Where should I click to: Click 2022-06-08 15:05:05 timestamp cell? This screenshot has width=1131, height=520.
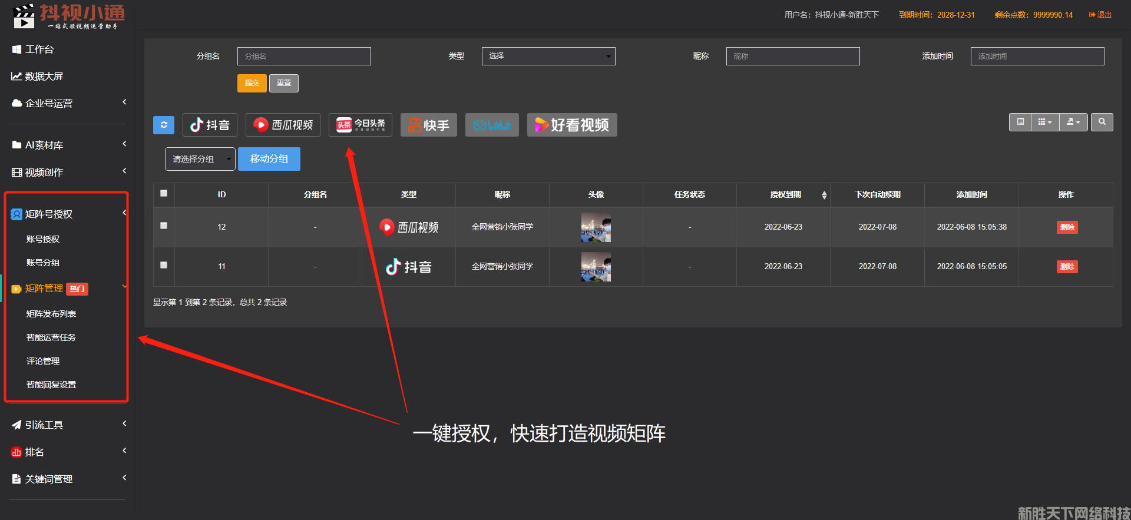pyautogui.click(x=972, y=267)
